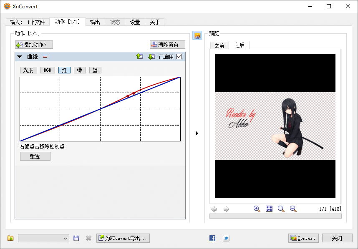358x249 pixels.
Task: Fit preview image to window
Action: click(x=269, y=209)
